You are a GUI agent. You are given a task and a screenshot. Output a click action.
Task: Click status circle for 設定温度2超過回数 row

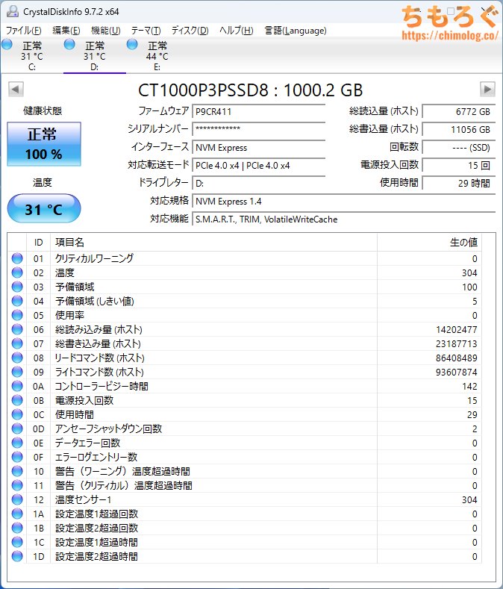tap(17, 528)
